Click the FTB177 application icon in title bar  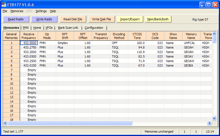coord(4,4)
